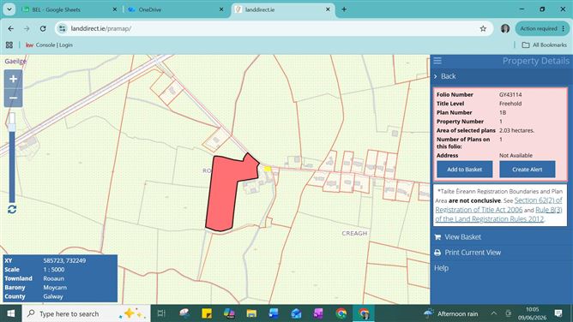The height and width of the screenshot is (322, 573).
Task: Click the Townland value Rooaun
Action: (54, 278)
